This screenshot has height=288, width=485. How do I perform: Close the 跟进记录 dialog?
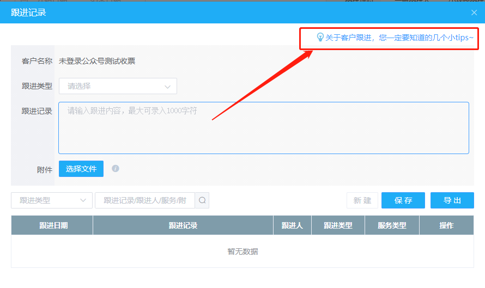(x=474, y=13)
